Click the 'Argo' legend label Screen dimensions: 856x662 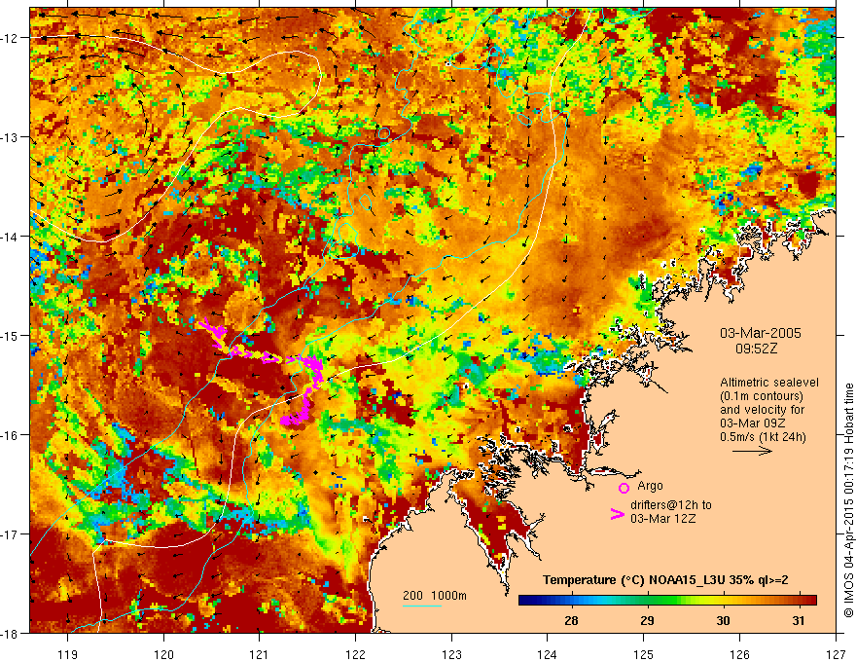(x=650, y=486)
